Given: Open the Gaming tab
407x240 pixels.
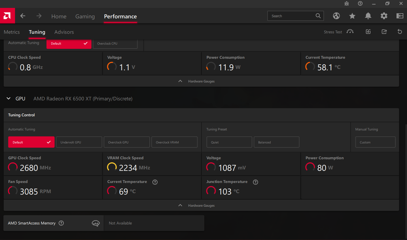Looking at the screenshot, I should 85,16.
